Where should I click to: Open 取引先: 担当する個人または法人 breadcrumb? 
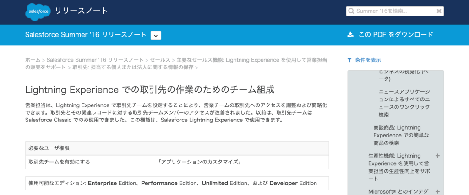tap(133, 67)
